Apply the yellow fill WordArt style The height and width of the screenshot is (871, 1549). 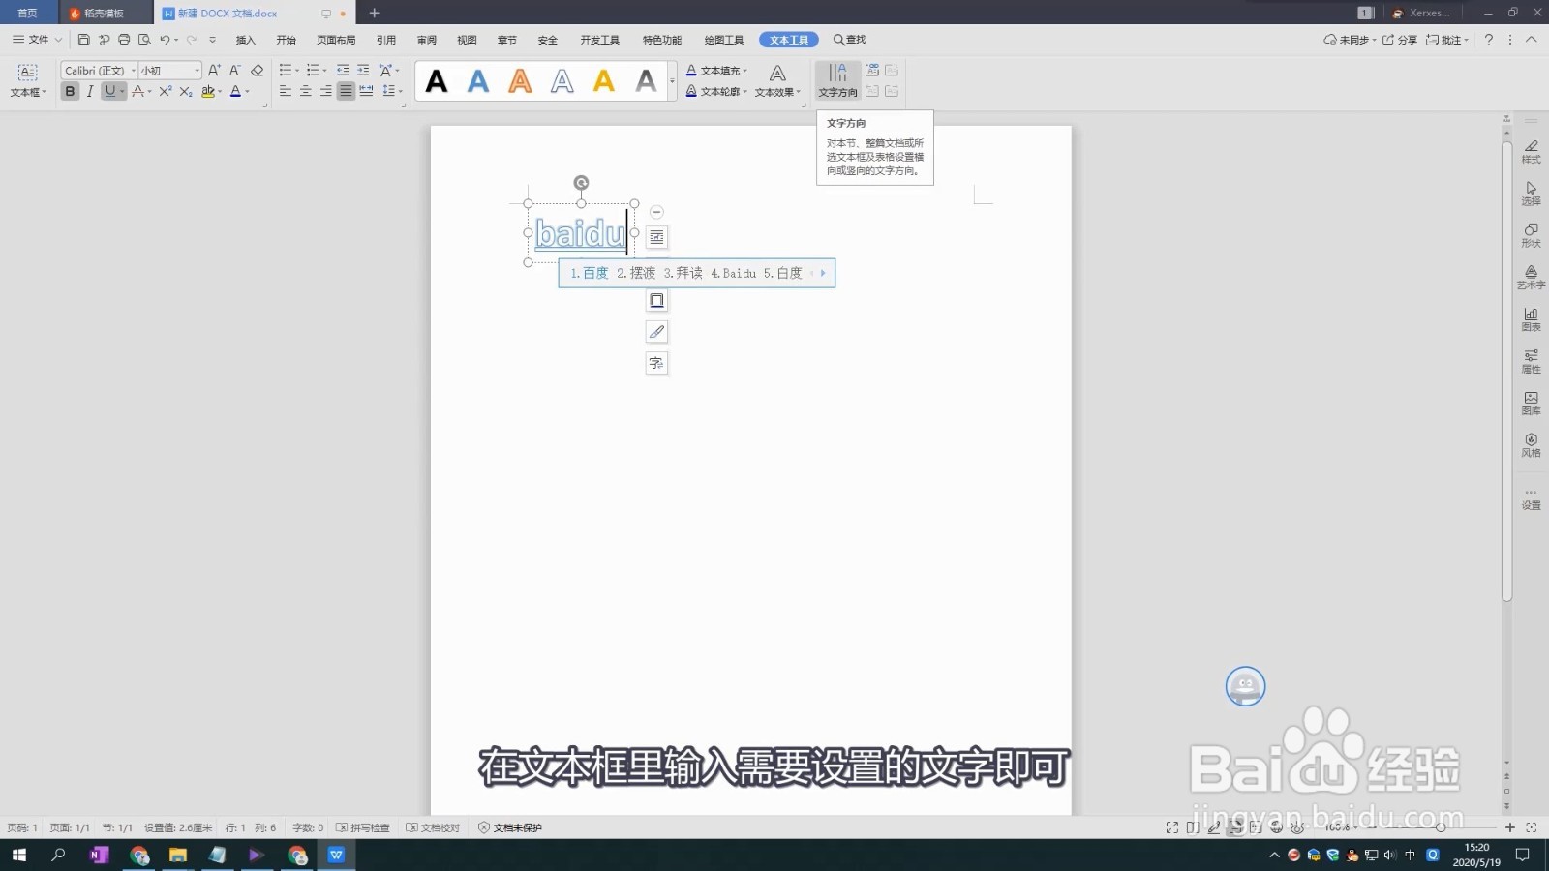click(x=604, y=81)
